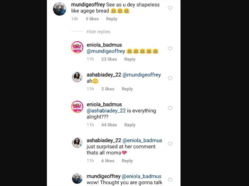The image size is (249, 186).
Task: Open eniola_badmus username in first reply
Action: pyautogui.click(x=104, y=45)
